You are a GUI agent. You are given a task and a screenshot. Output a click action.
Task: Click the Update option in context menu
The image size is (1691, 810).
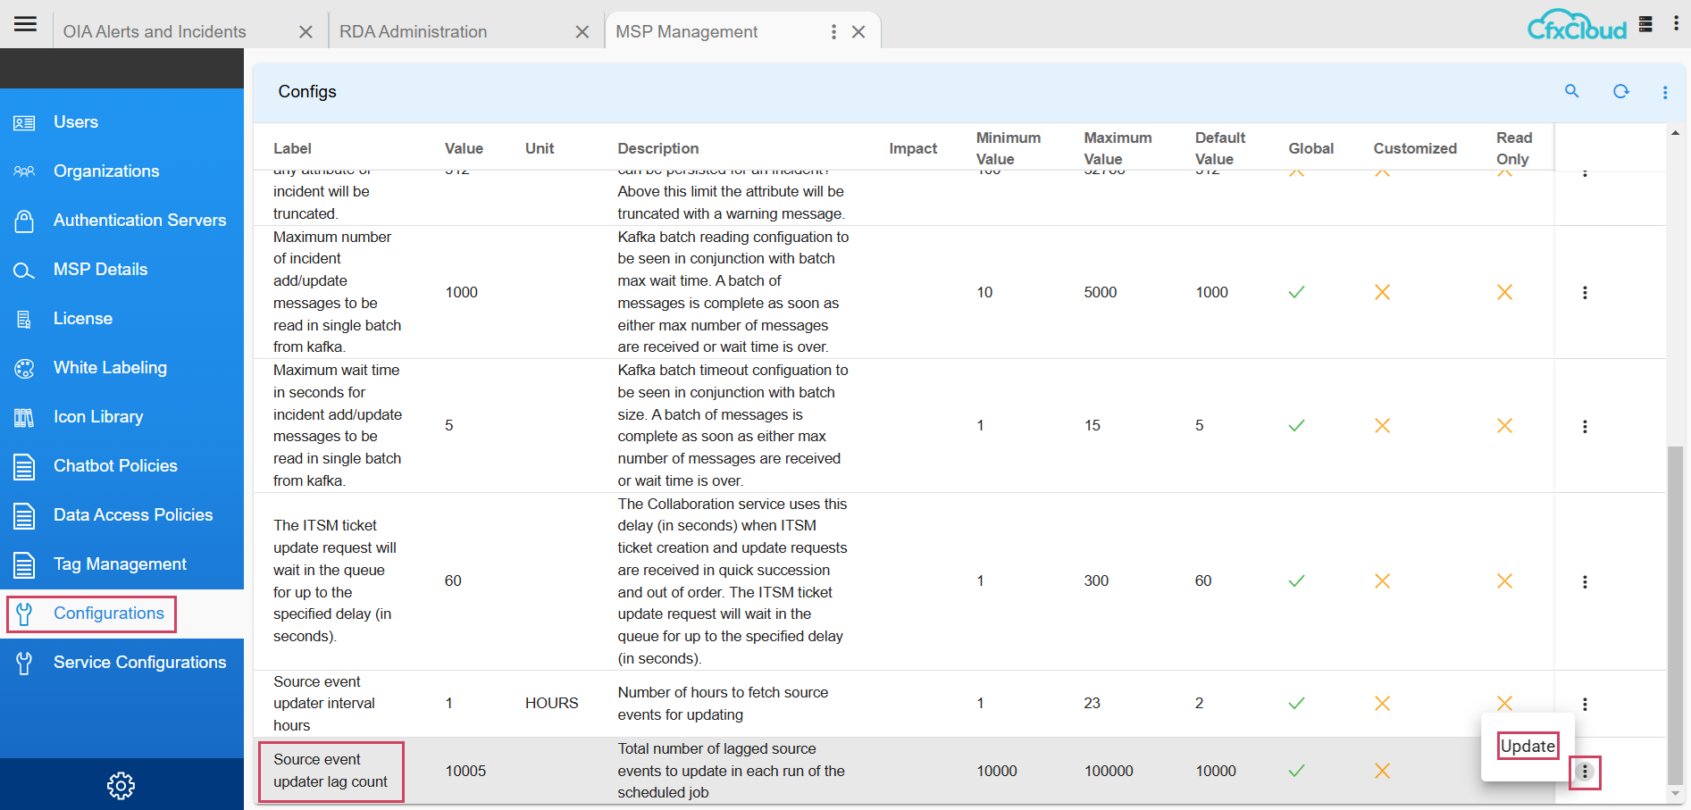coord(1528,746)
